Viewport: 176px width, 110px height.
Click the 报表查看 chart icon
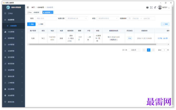[5, 64]
